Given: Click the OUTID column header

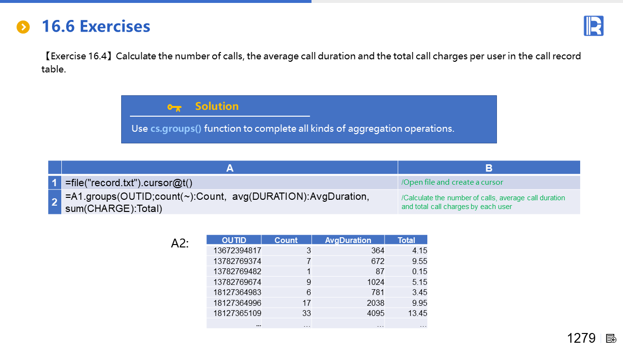Looking at the screenshot, I should coord(234,240).
